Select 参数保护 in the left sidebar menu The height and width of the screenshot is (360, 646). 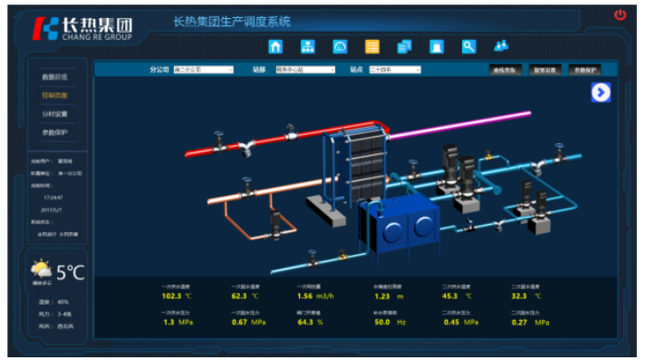tap(54, 132)
